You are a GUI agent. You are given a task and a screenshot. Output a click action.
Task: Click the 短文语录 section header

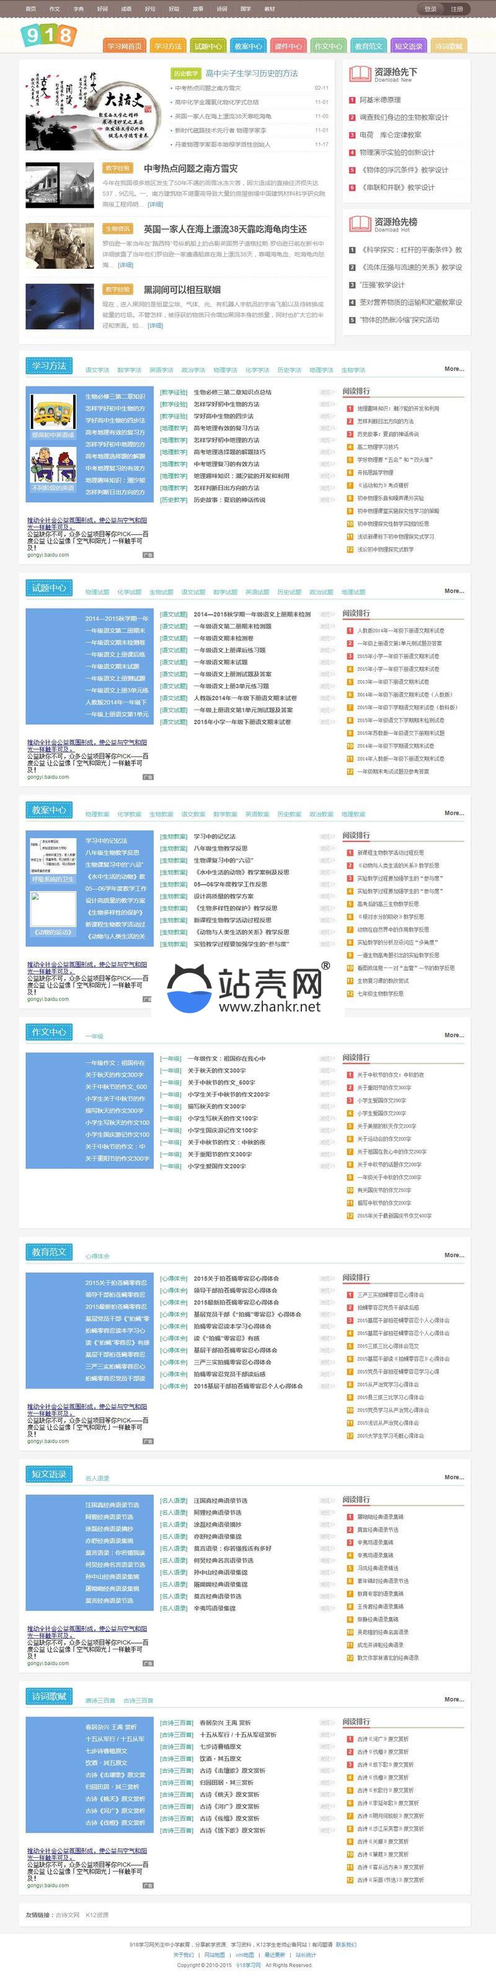[49, 1474]
